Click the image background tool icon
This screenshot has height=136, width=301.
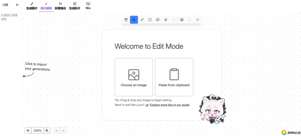tap(182, 20)
